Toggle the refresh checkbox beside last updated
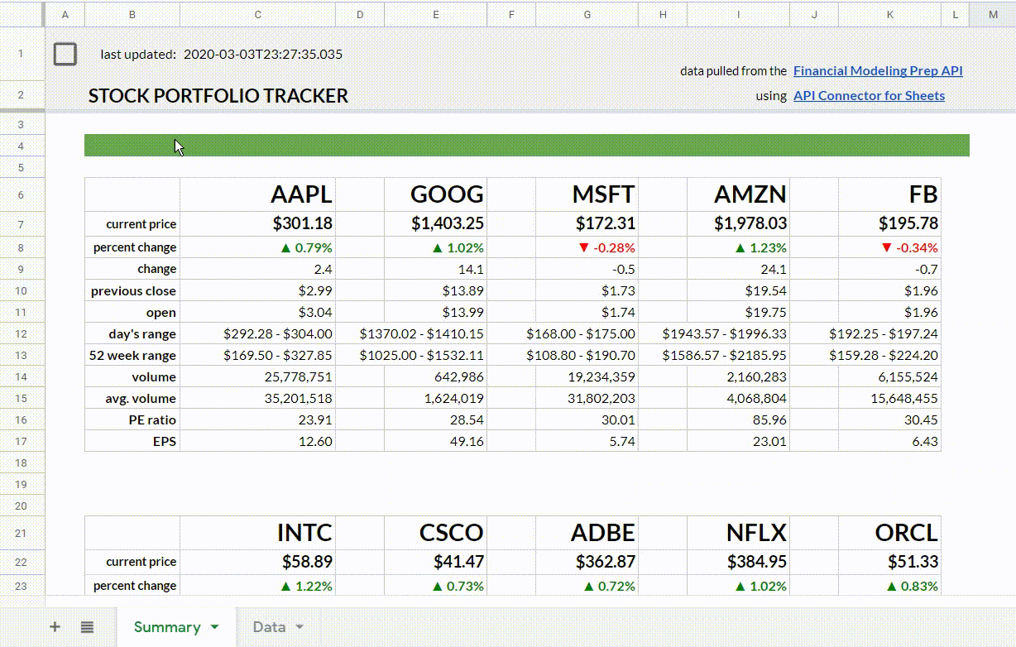 65,55
